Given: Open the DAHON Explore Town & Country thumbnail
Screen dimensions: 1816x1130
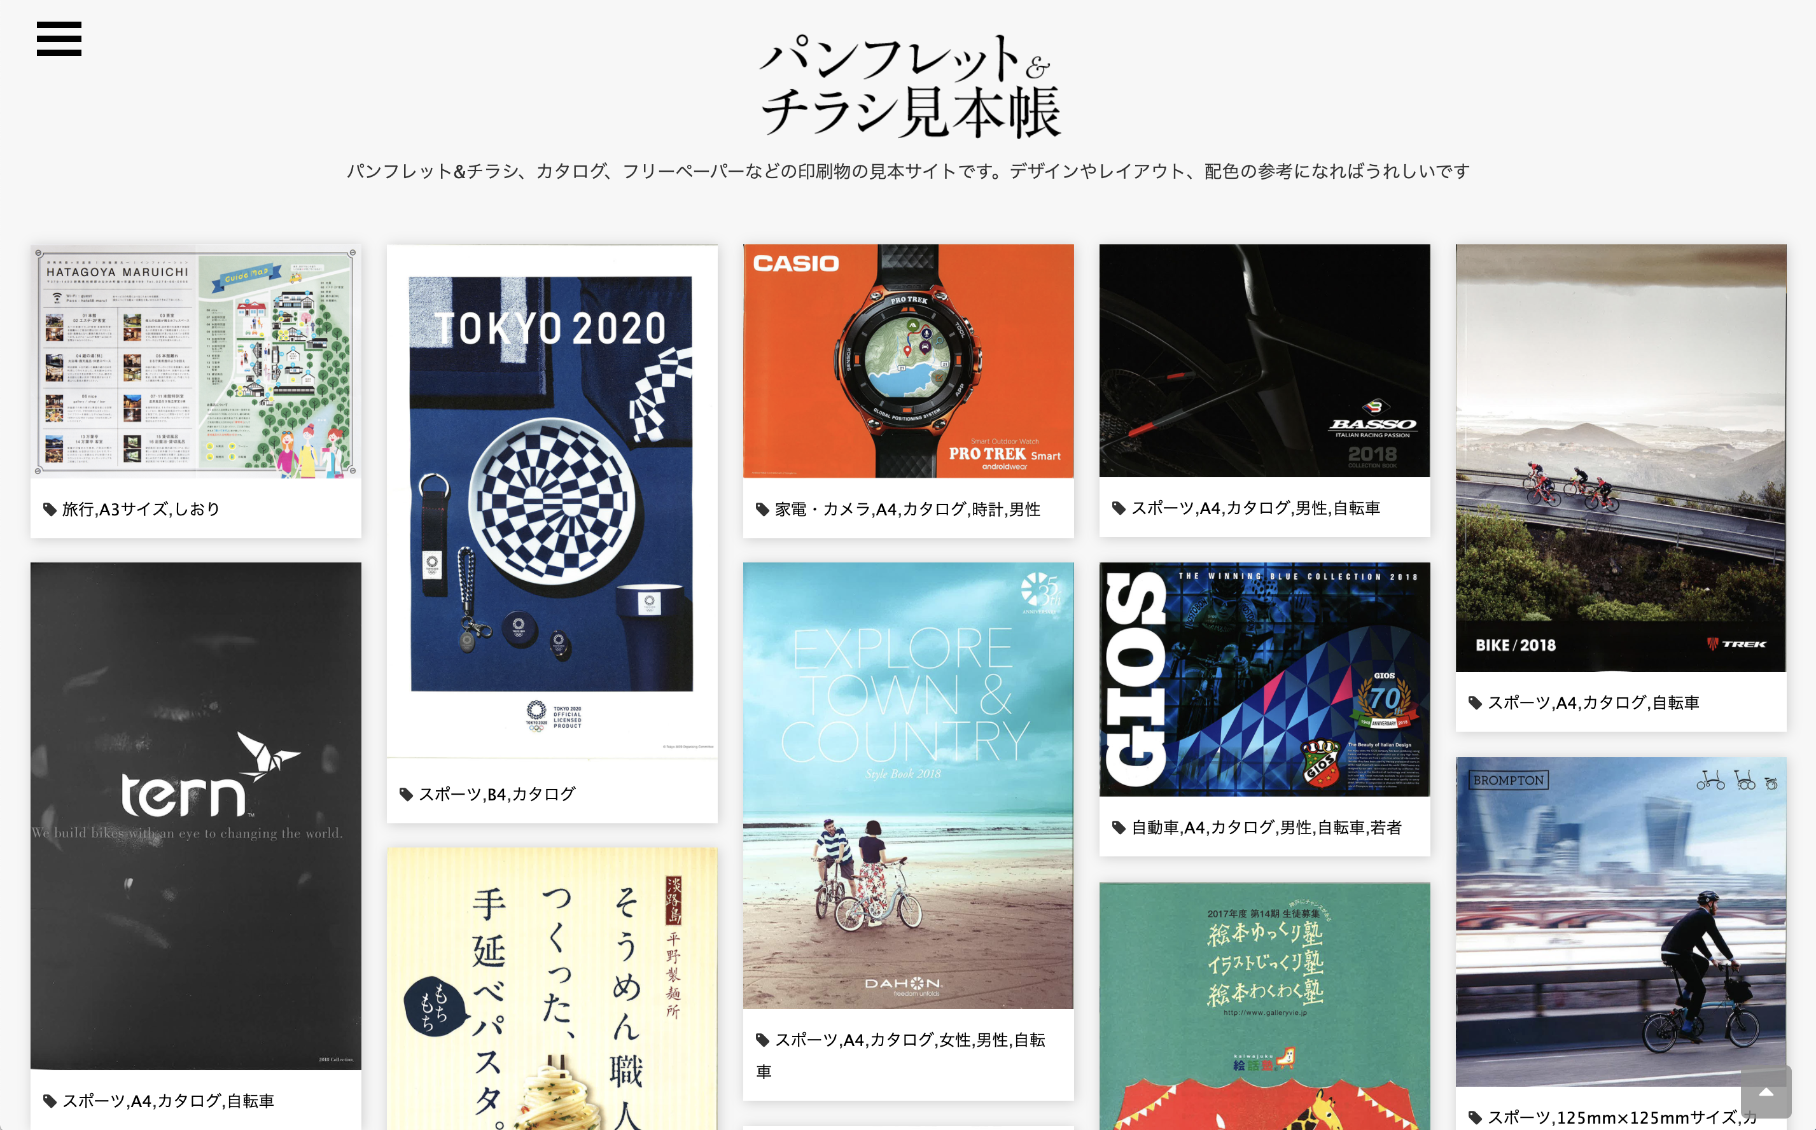Looking at the screenshot, I should (x=908, y=786).
